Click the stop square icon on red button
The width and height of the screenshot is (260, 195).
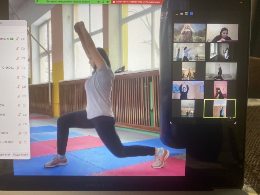click(x=114, y=2)
